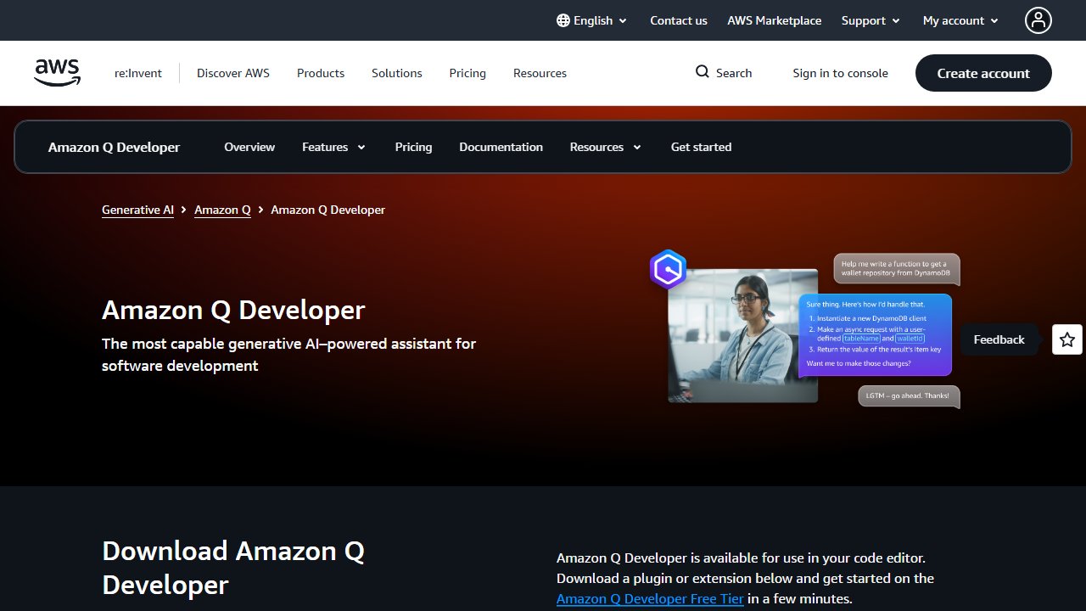
Task: Open the top Pricing menu
Action: click(467, 73)
